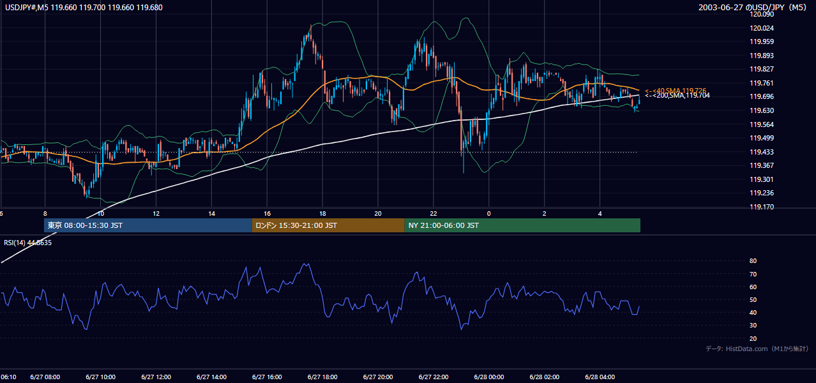Click the 119.761 price axis label
The image size is (816, 383).
[x=763, y=83]
